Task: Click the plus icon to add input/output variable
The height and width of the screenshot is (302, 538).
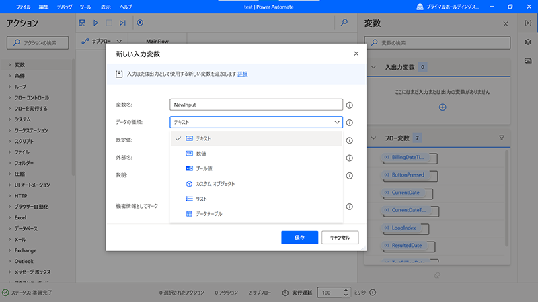Action: tap(442, 107)
